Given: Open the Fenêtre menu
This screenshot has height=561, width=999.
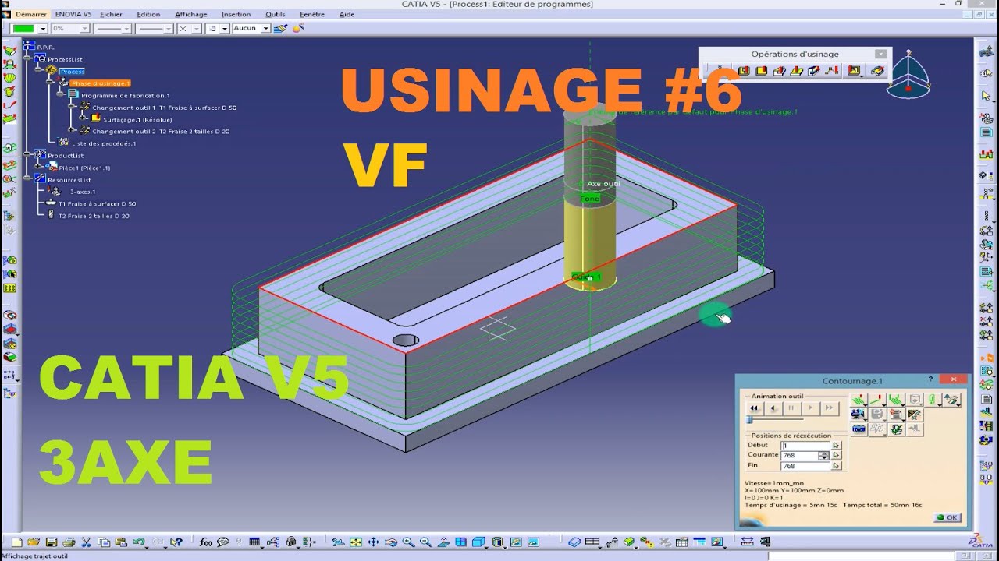Looking at the screenshot, I should coord(312,14).
